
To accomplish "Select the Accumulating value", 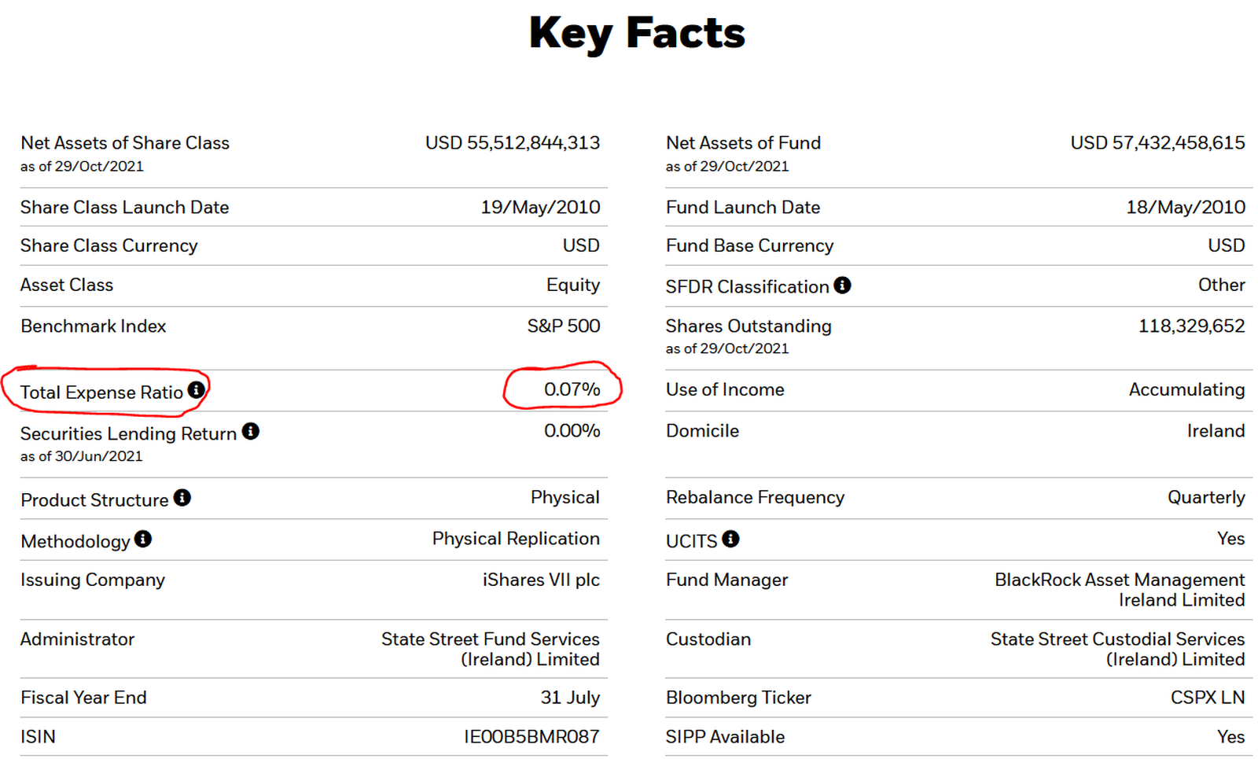I will [1187, 390].
